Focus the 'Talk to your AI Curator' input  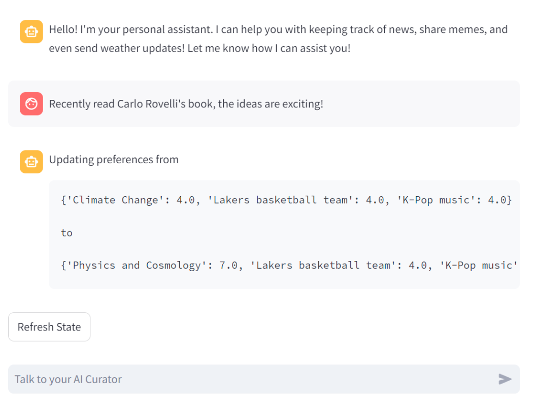pos(249,379)
